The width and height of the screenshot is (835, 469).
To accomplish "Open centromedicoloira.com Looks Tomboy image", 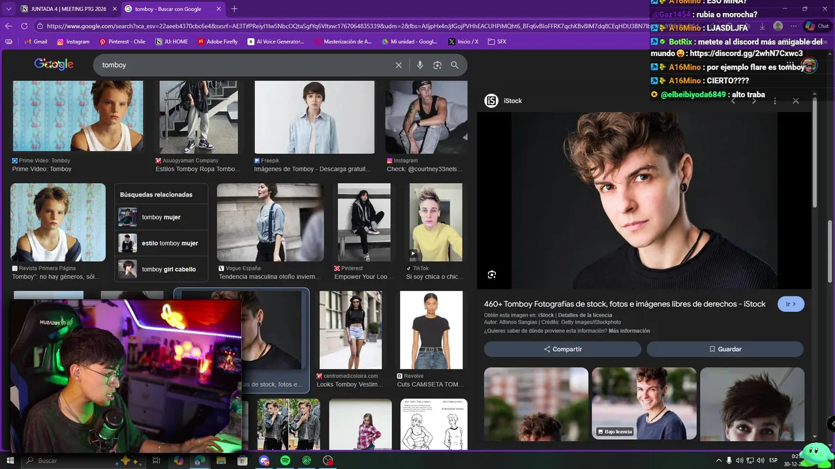I will pos(350,330).
